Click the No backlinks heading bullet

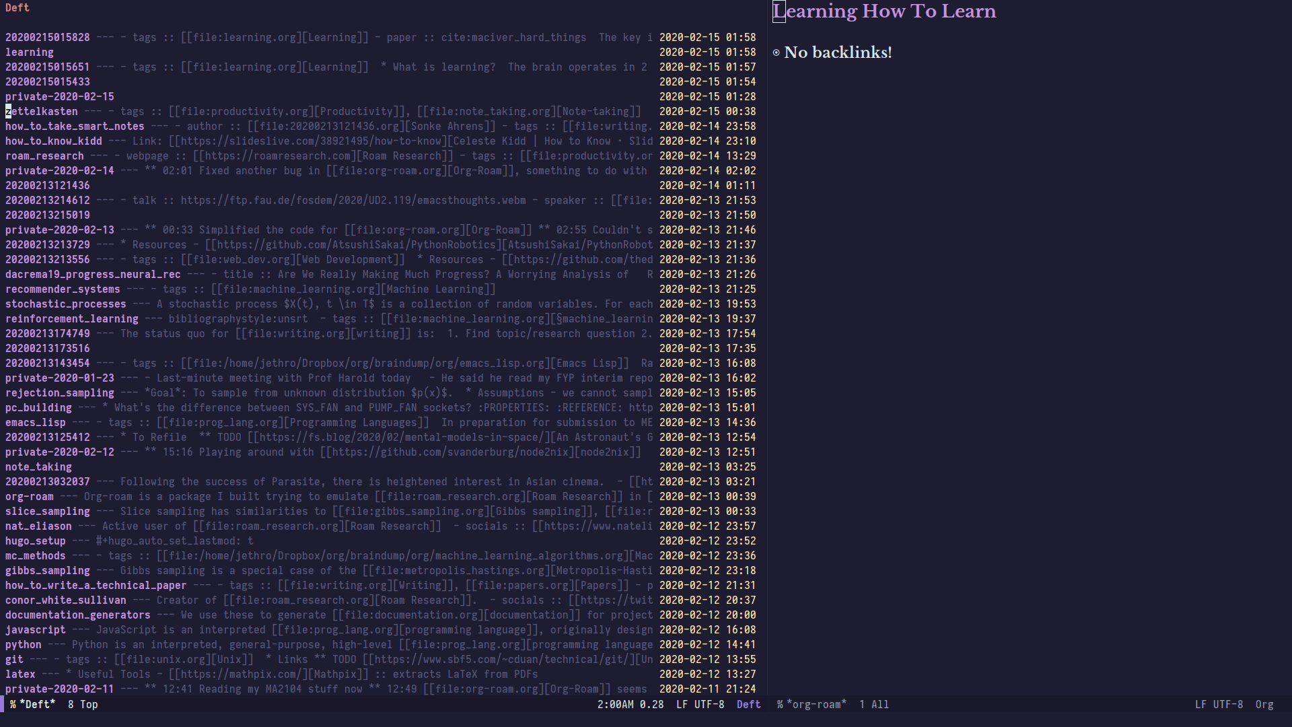(776, 53)
